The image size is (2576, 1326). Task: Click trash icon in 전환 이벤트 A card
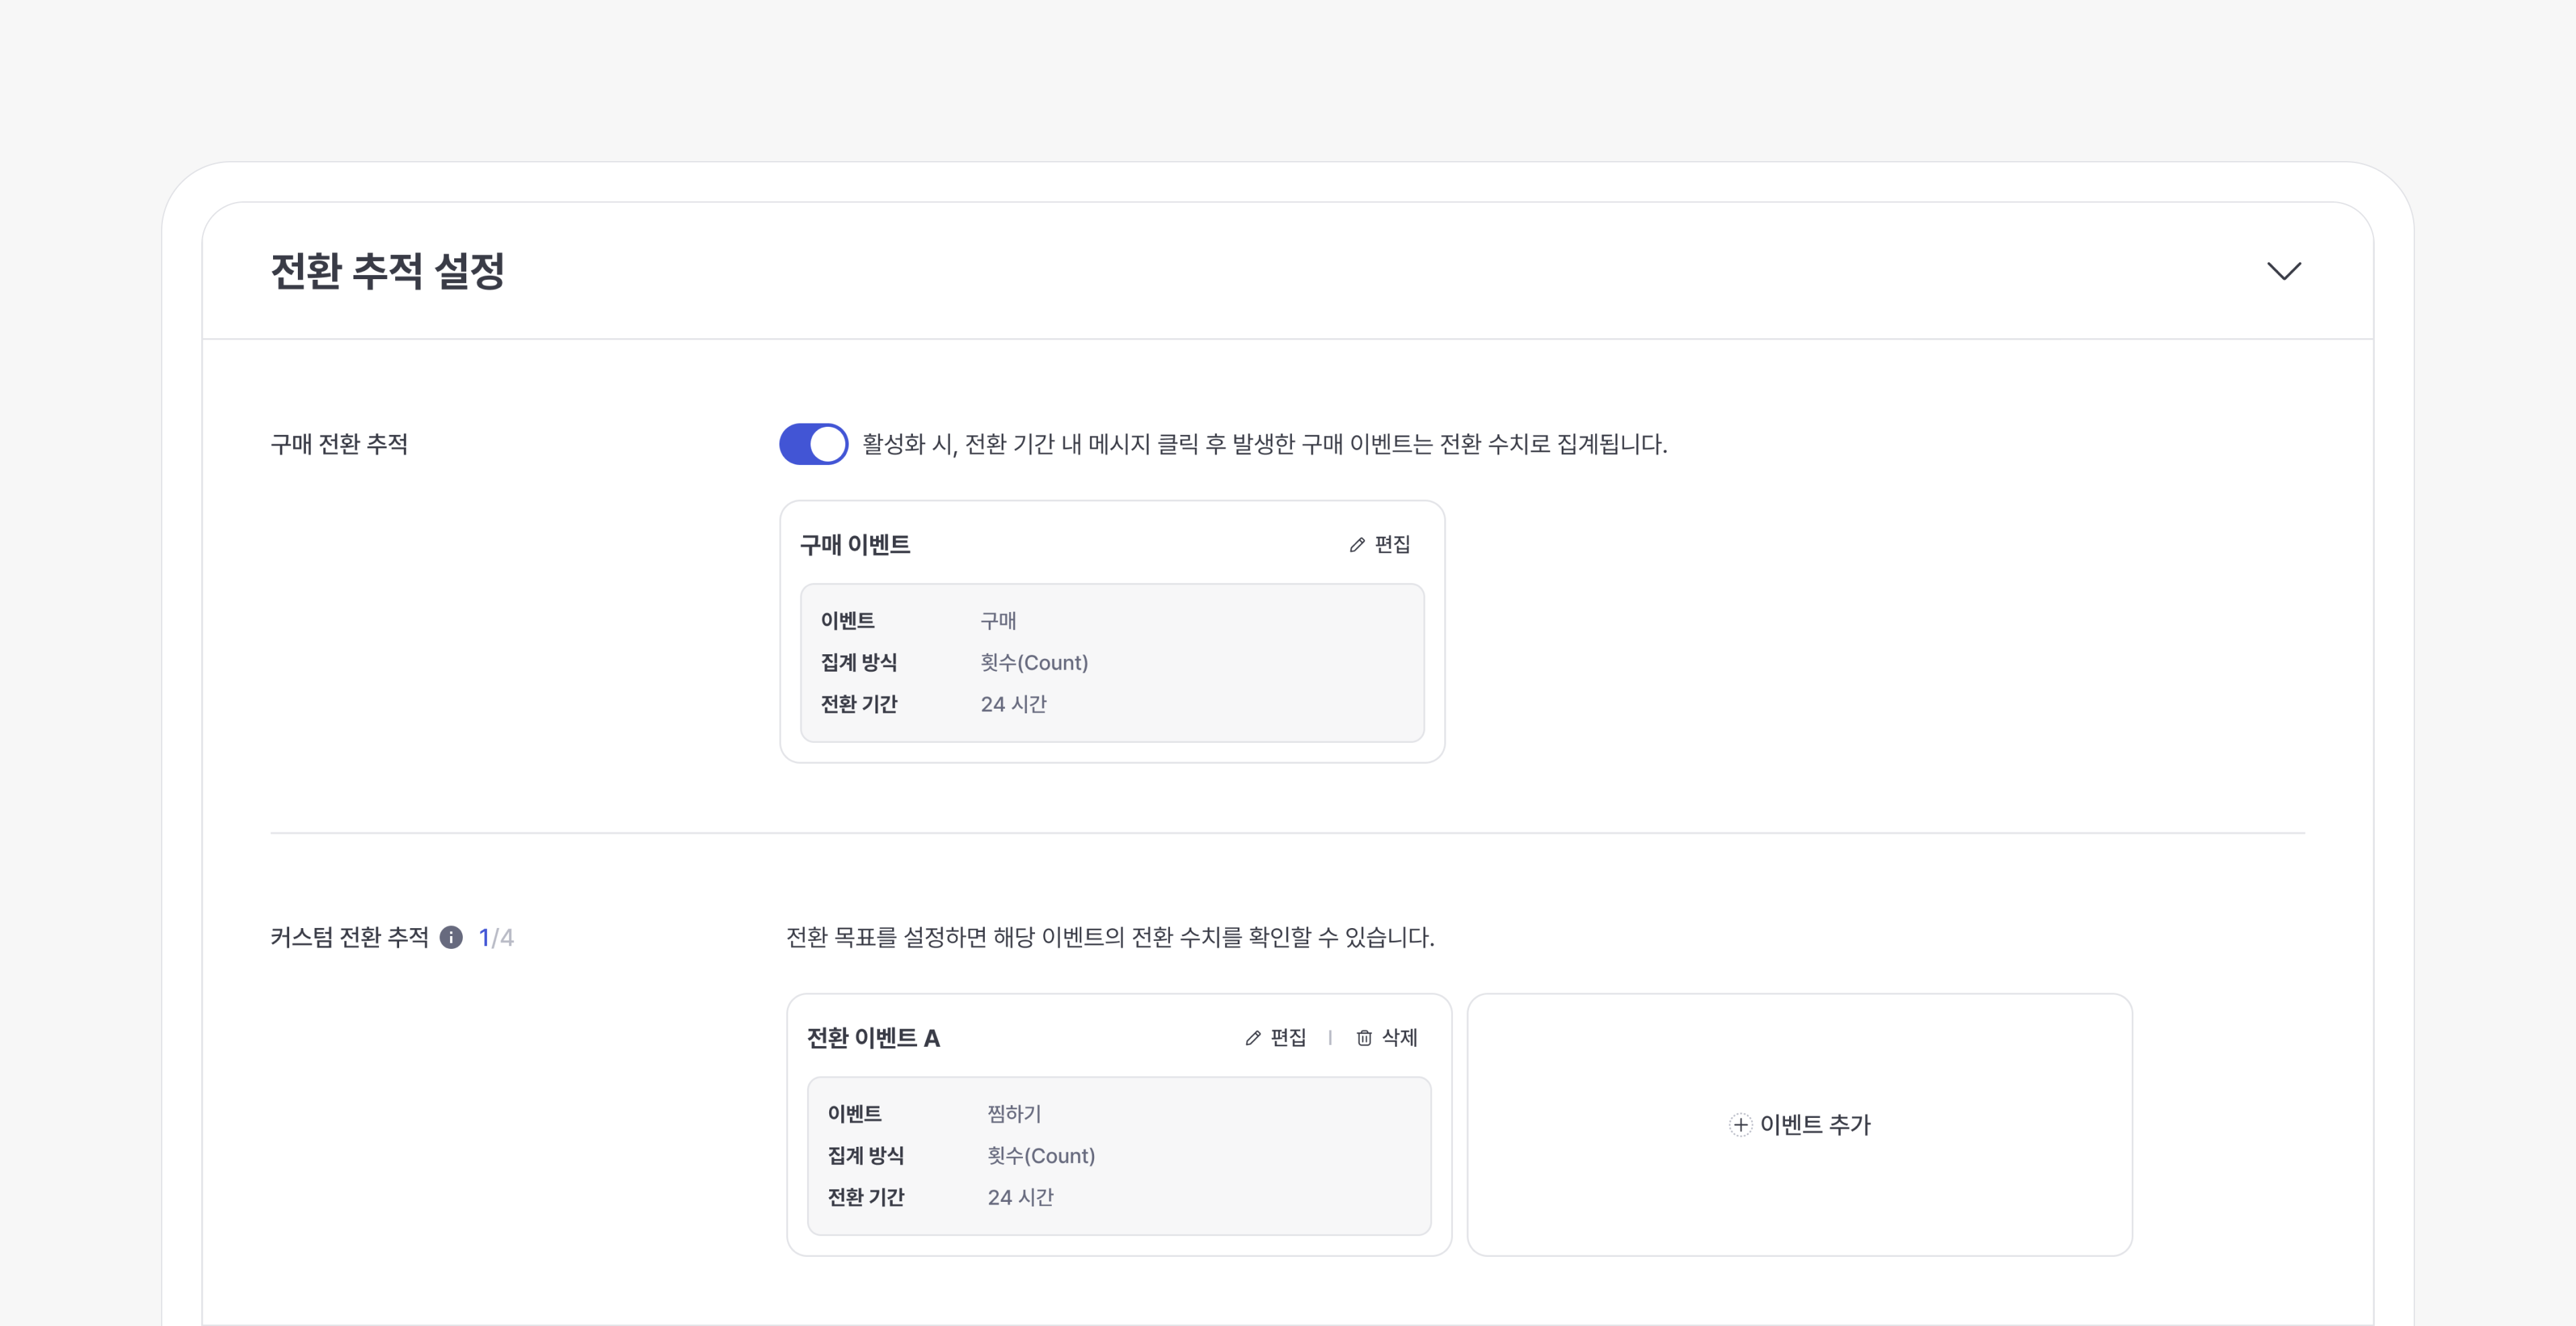[1364, 1038]
